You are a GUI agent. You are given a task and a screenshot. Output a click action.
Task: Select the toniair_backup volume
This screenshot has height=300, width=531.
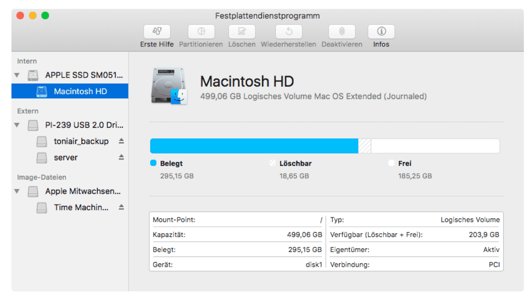pyautogui.click(x=70, y=141)
